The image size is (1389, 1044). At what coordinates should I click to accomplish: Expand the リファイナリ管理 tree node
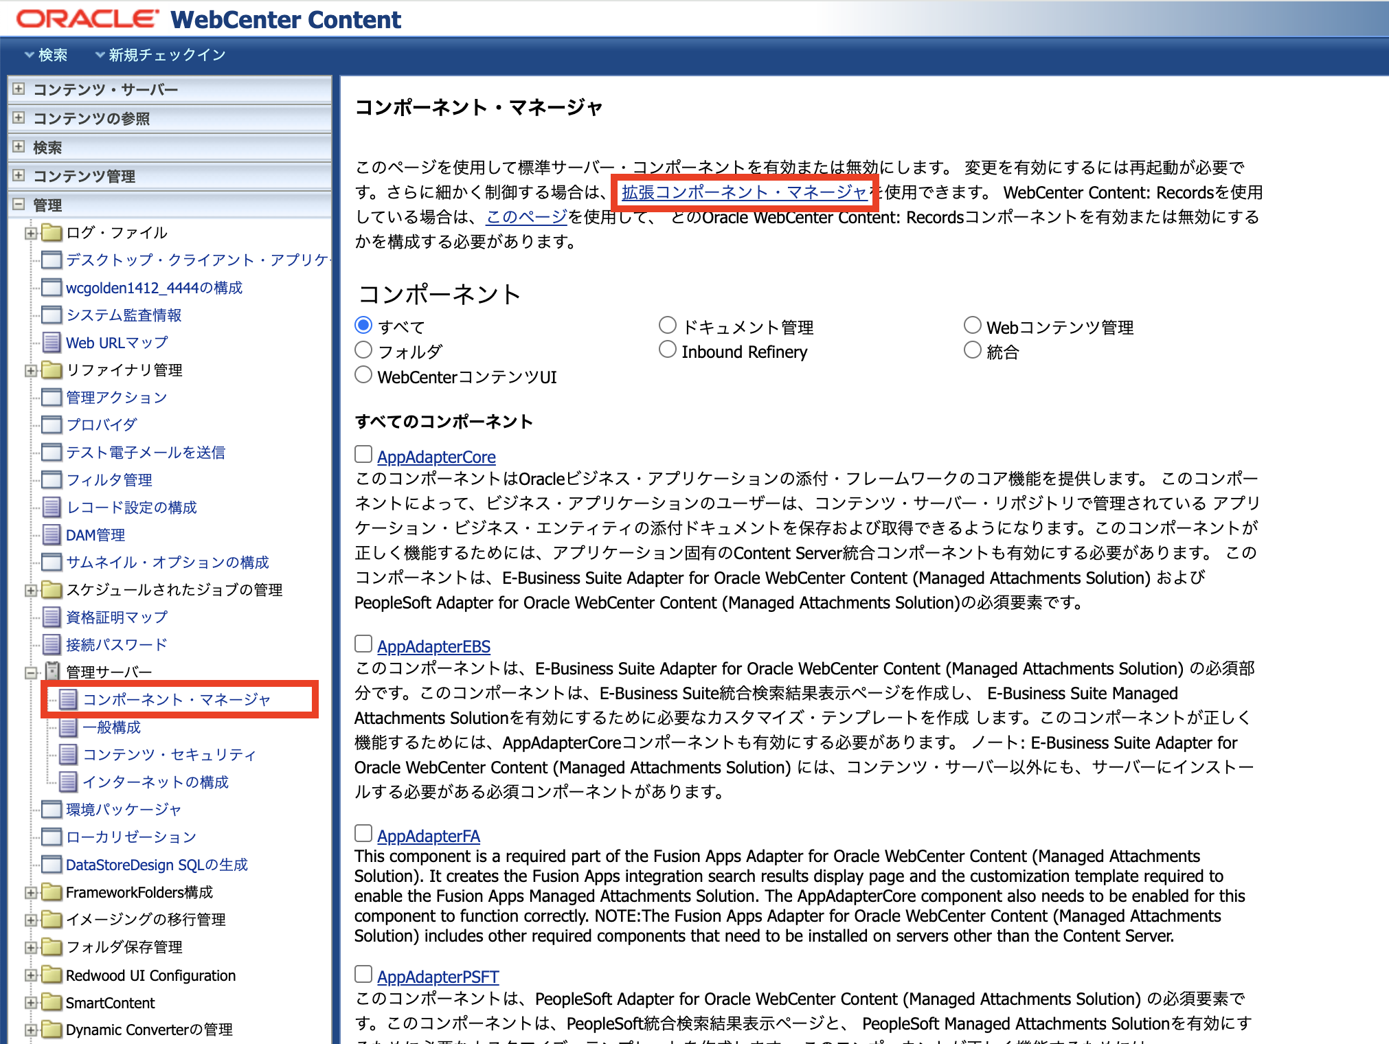click(30, 371)
